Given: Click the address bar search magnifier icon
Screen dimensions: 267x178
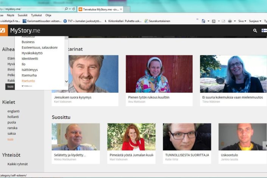Looking at the screenshot, I should (66, 9).
